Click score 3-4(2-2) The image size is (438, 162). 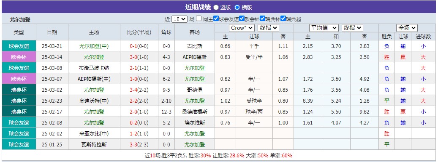pos(139,90)
